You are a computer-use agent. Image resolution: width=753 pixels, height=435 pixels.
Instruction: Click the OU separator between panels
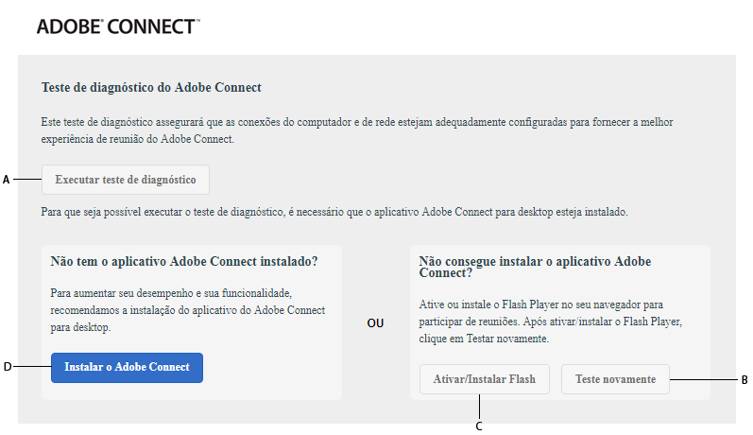tap(375, 323)
